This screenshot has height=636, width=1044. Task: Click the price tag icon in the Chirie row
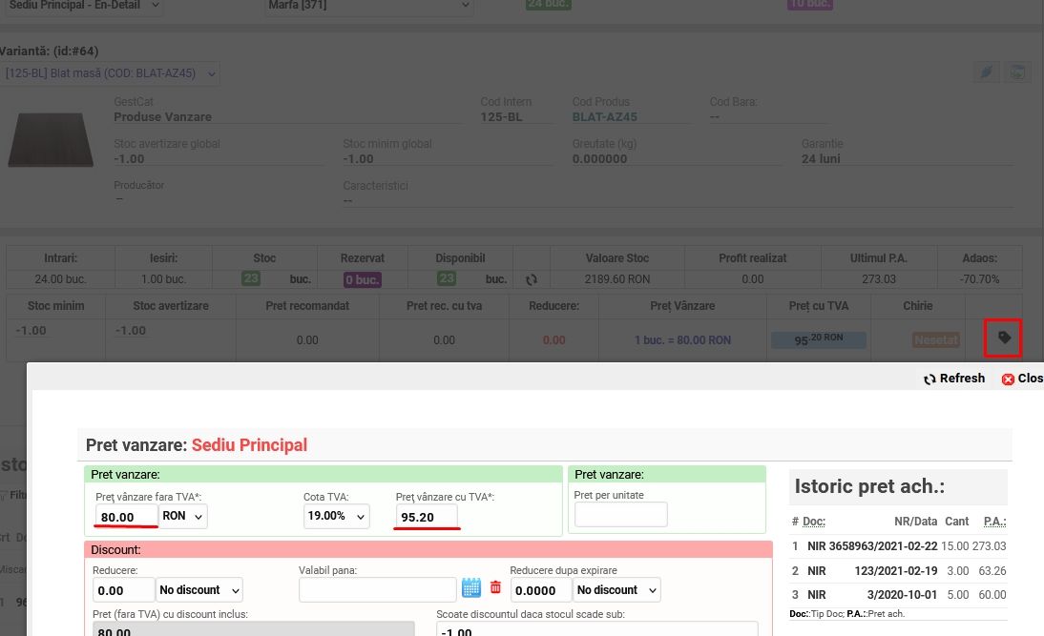1003,339
